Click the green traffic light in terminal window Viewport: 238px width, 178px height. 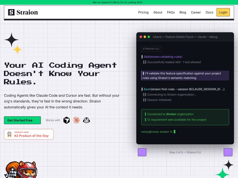[149, 37]
